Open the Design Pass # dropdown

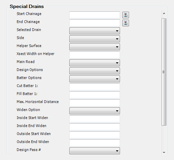click(95, 151)
